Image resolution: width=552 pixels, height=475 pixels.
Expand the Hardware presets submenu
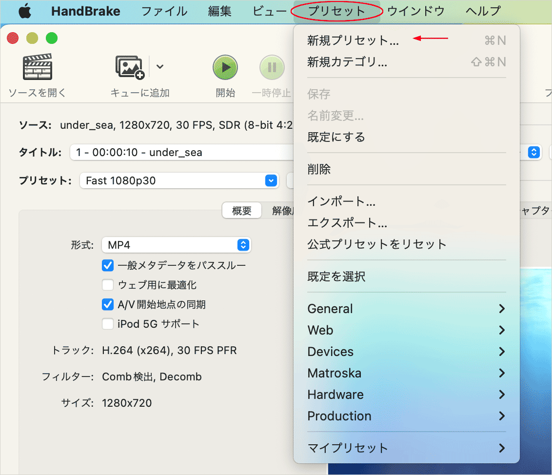point(406,395)
